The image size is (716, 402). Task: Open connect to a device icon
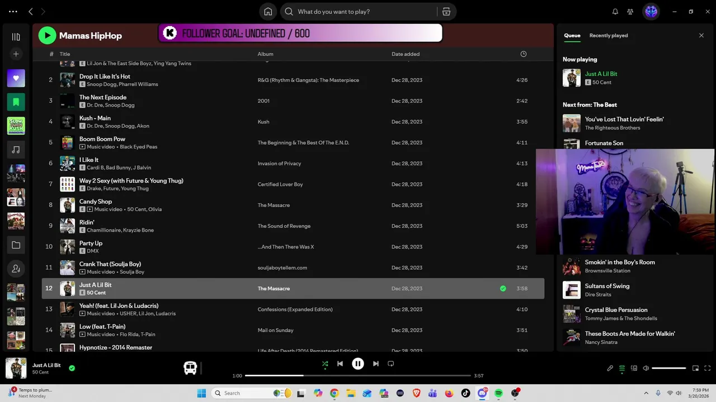tap(634, 368)
